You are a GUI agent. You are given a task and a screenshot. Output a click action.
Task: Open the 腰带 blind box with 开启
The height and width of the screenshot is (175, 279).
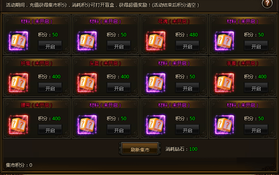point(50,130)
